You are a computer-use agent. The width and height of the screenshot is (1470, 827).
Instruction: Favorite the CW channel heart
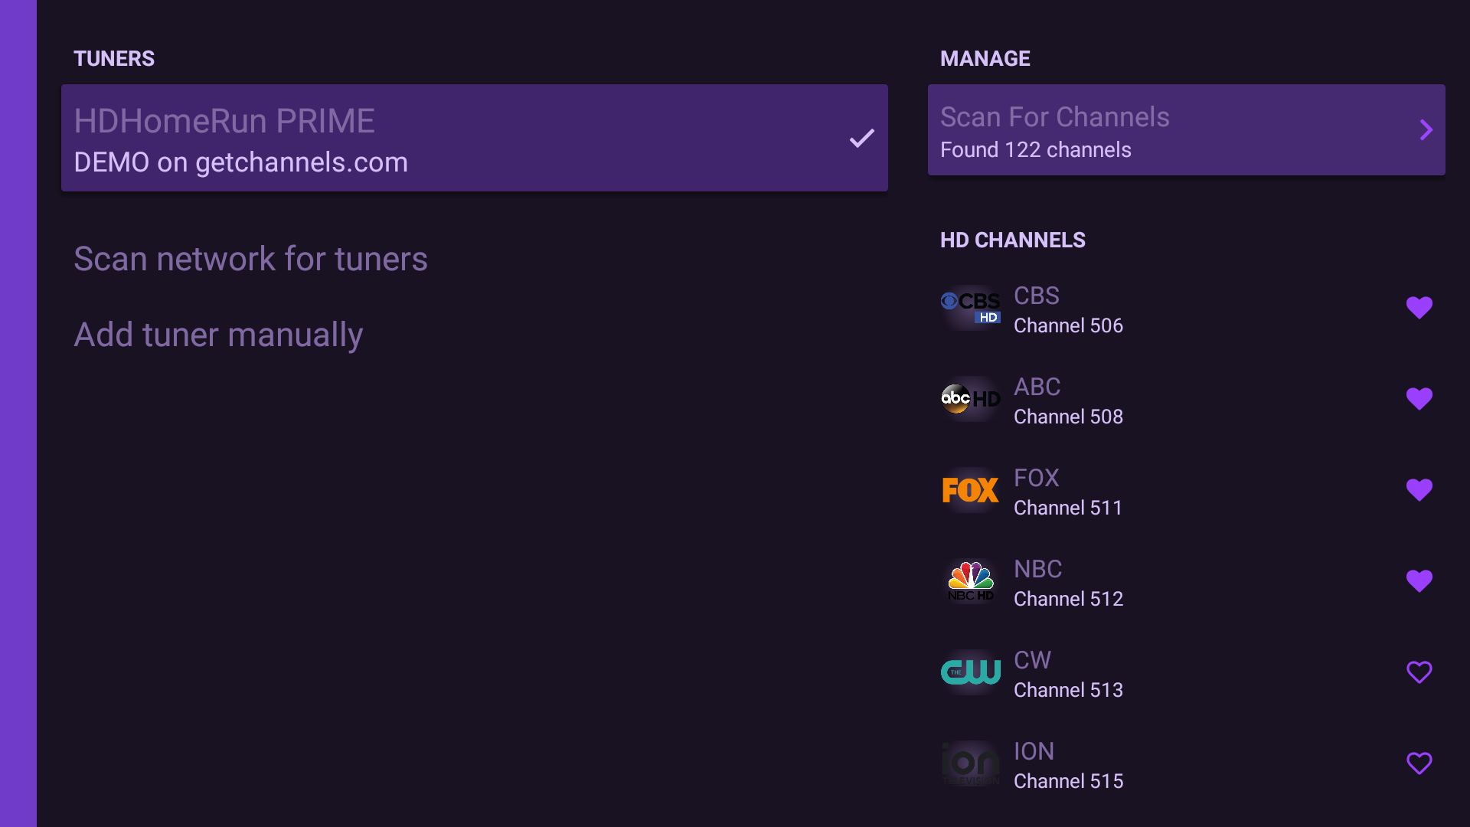point(1419,672)
